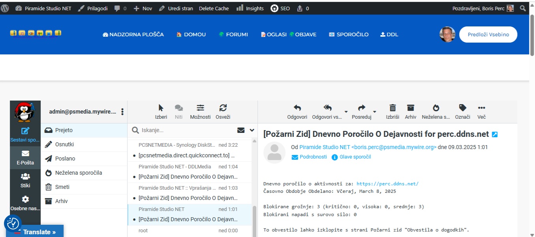Expand Odgovori vsem dropdown arrow

(346, 112)
